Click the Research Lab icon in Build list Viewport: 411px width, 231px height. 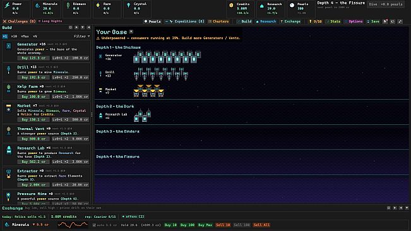(9, 150)
